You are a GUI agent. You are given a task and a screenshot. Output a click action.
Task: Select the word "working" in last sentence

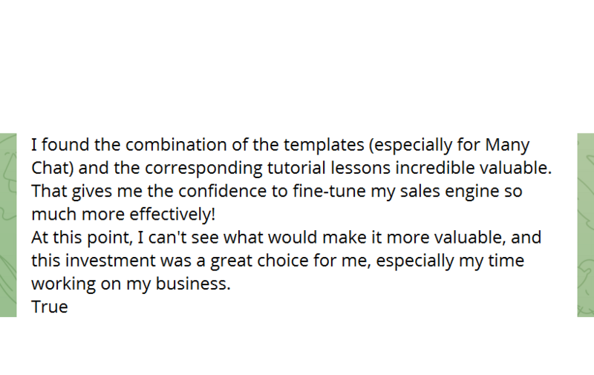[63, 284]
